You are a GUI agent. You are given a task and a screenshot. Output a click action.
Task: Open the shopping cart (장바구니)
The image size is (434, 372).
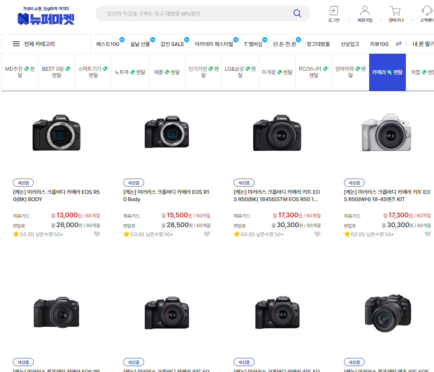pyautogui.click(x=395, y=11)
